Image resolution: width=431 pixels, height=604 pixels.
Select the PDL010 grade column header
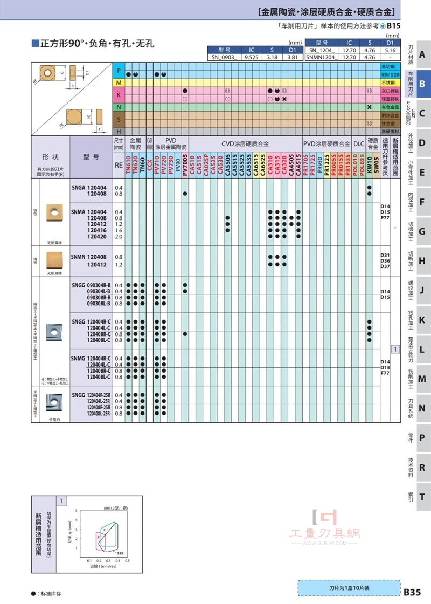tap(355, 165)
